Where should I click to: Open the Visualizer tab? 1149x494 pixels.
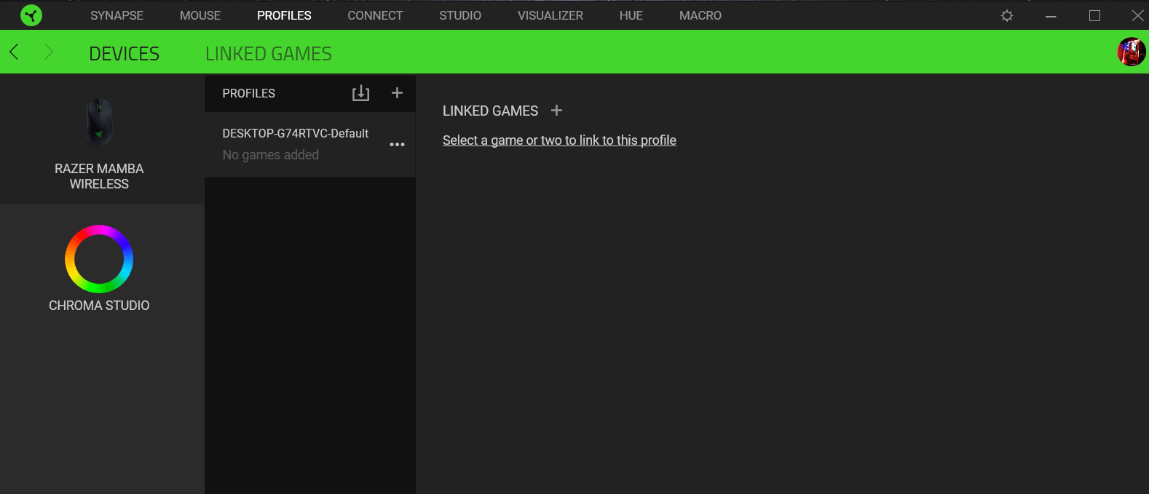tap(550, 15)
